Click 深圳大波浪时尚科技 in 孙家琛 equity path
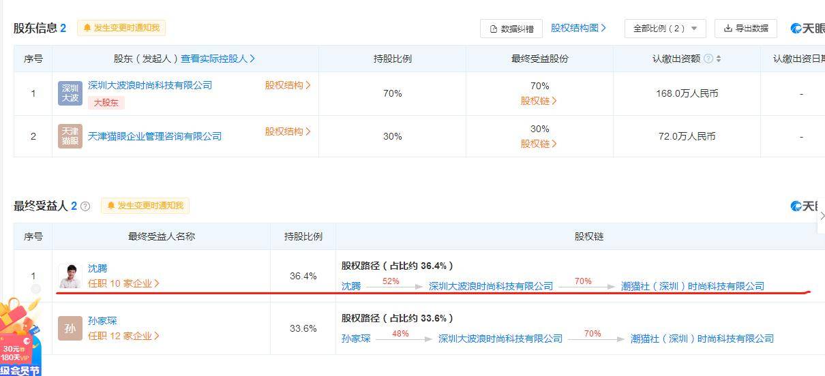 coord(500,338)
